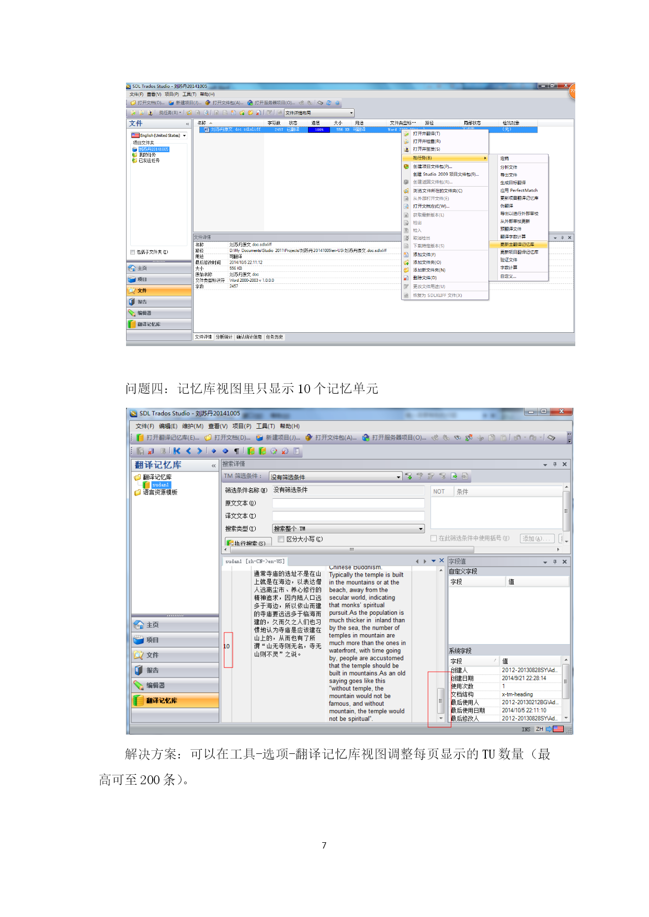Open the 报告 view in upper window sidebar
This screenshot has height=917, width=649.
coord(159,302)
